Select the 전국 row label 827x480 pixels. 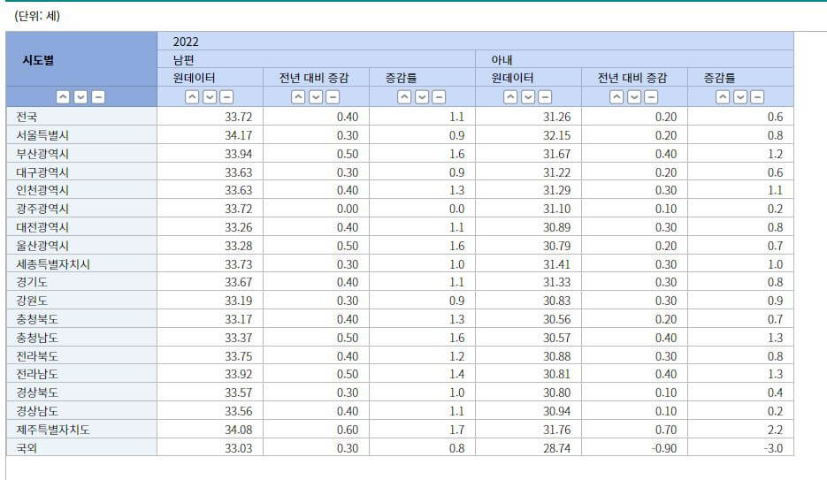click(x=27, y=117)
